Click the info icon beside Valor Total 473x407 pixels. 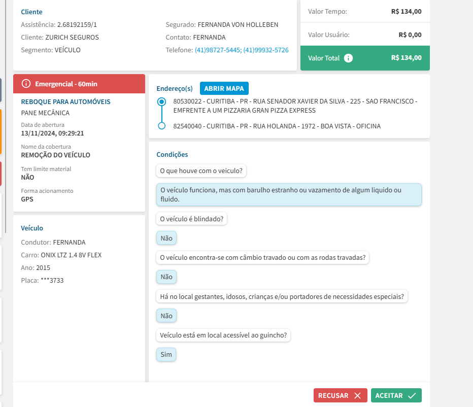(348, 58)
